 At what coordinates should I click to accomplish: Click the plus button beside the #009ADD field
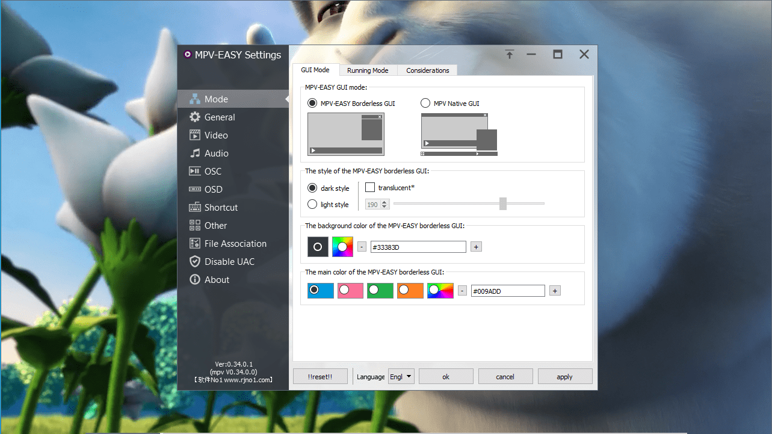click(x=555, y=291)
